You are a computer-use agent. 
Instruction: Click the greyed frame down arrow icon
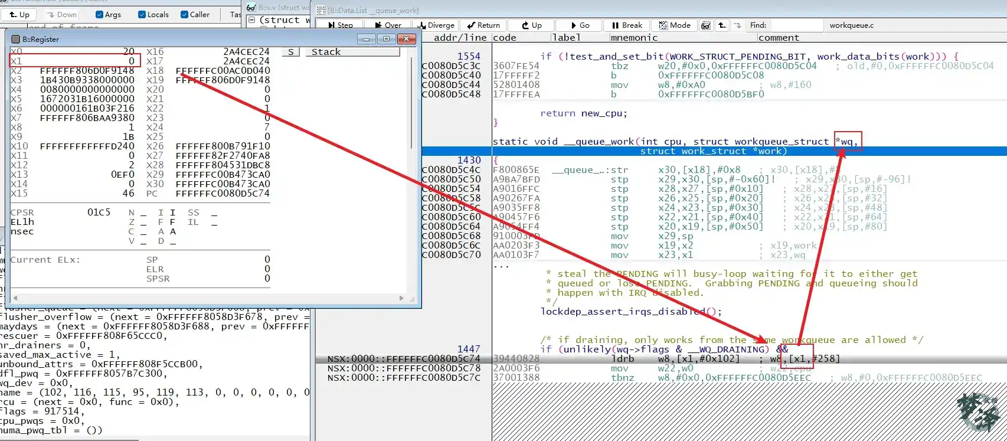coord(738,25)
